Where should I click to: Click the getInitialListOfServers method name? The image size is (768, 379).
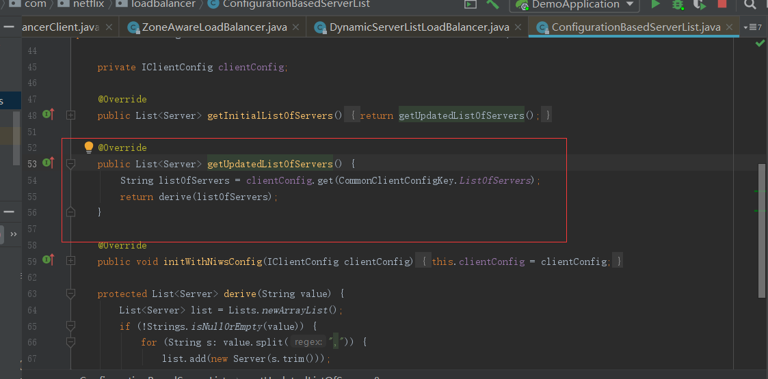(x=270, y=115)
